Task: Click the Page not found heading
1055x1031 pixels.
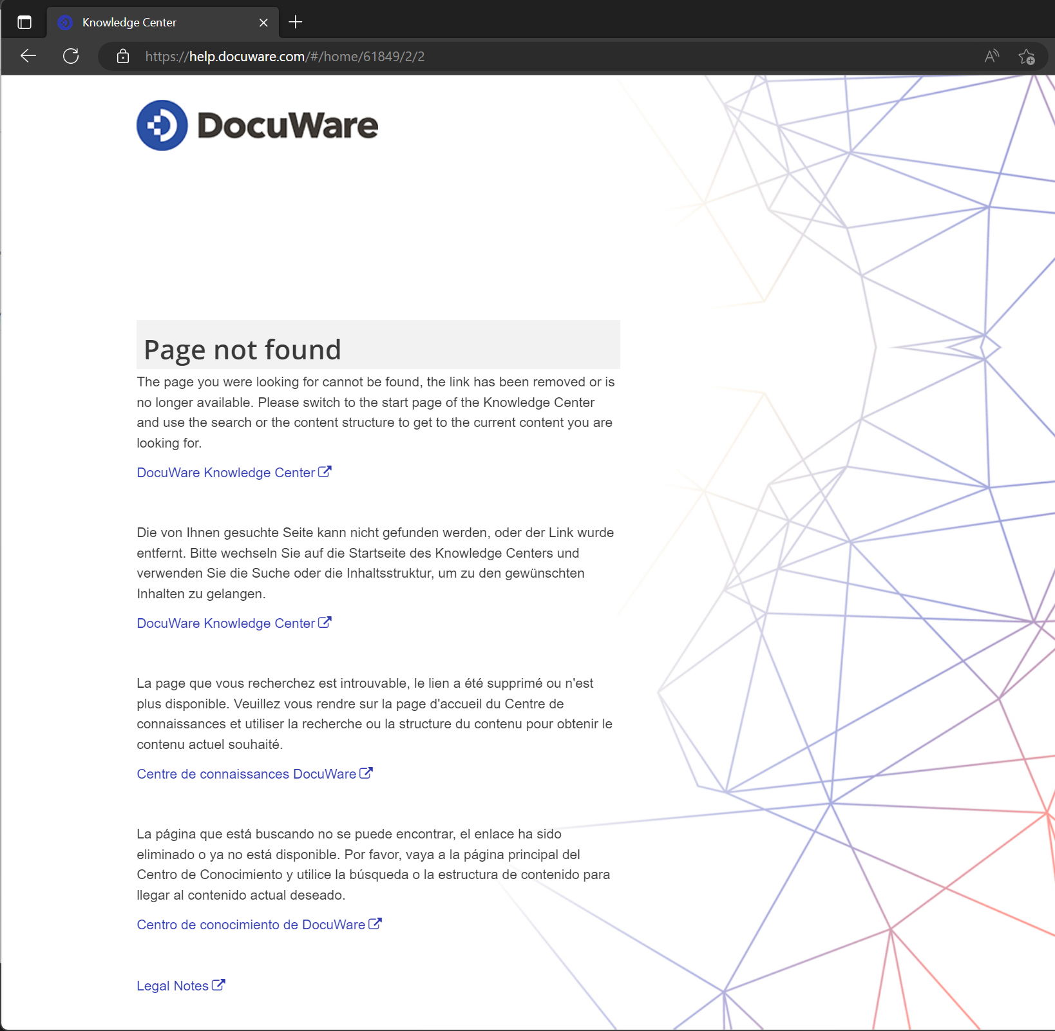Action: 242,350
